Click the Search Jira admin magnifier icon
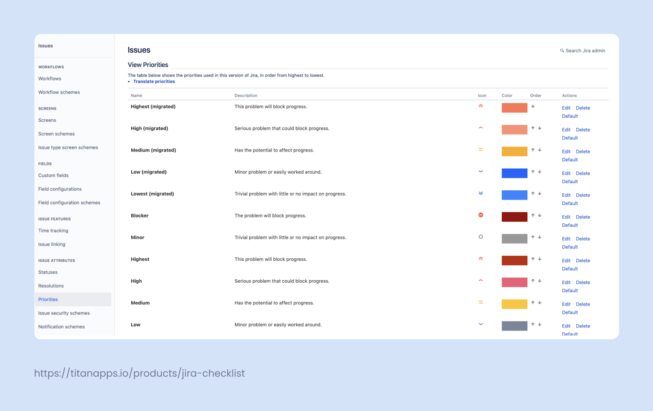The width and height of the screenshot is (653, 411). [x=562, y=51]
